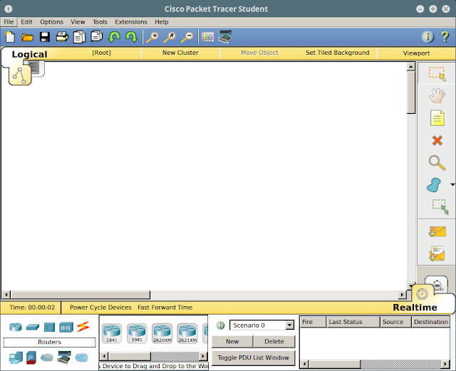
Task: Select the Hubs device category
Action: (x=49, y=327)
